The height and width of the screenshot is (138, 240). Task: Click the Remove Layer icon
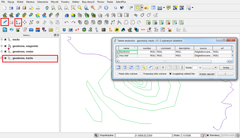44,15
